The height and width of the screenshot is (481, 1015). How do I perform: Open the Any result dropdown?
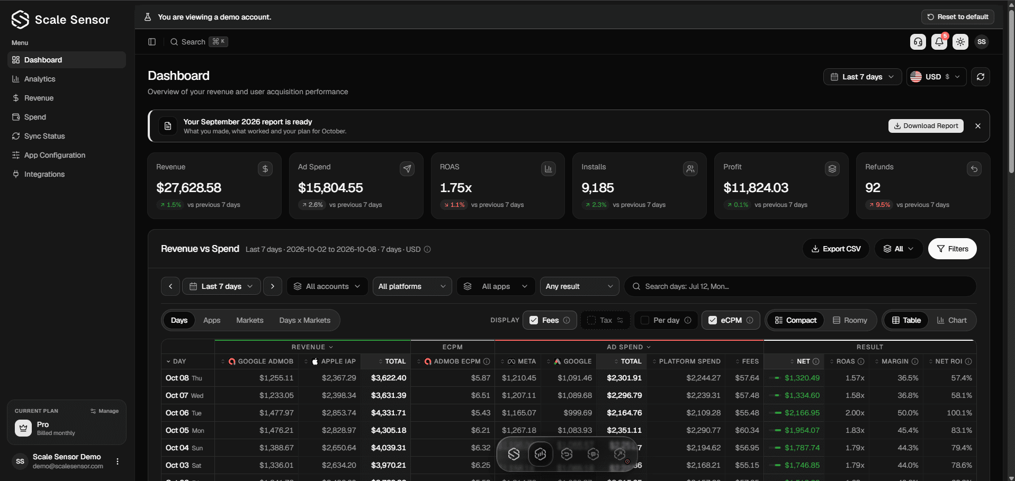coord(579,286)
